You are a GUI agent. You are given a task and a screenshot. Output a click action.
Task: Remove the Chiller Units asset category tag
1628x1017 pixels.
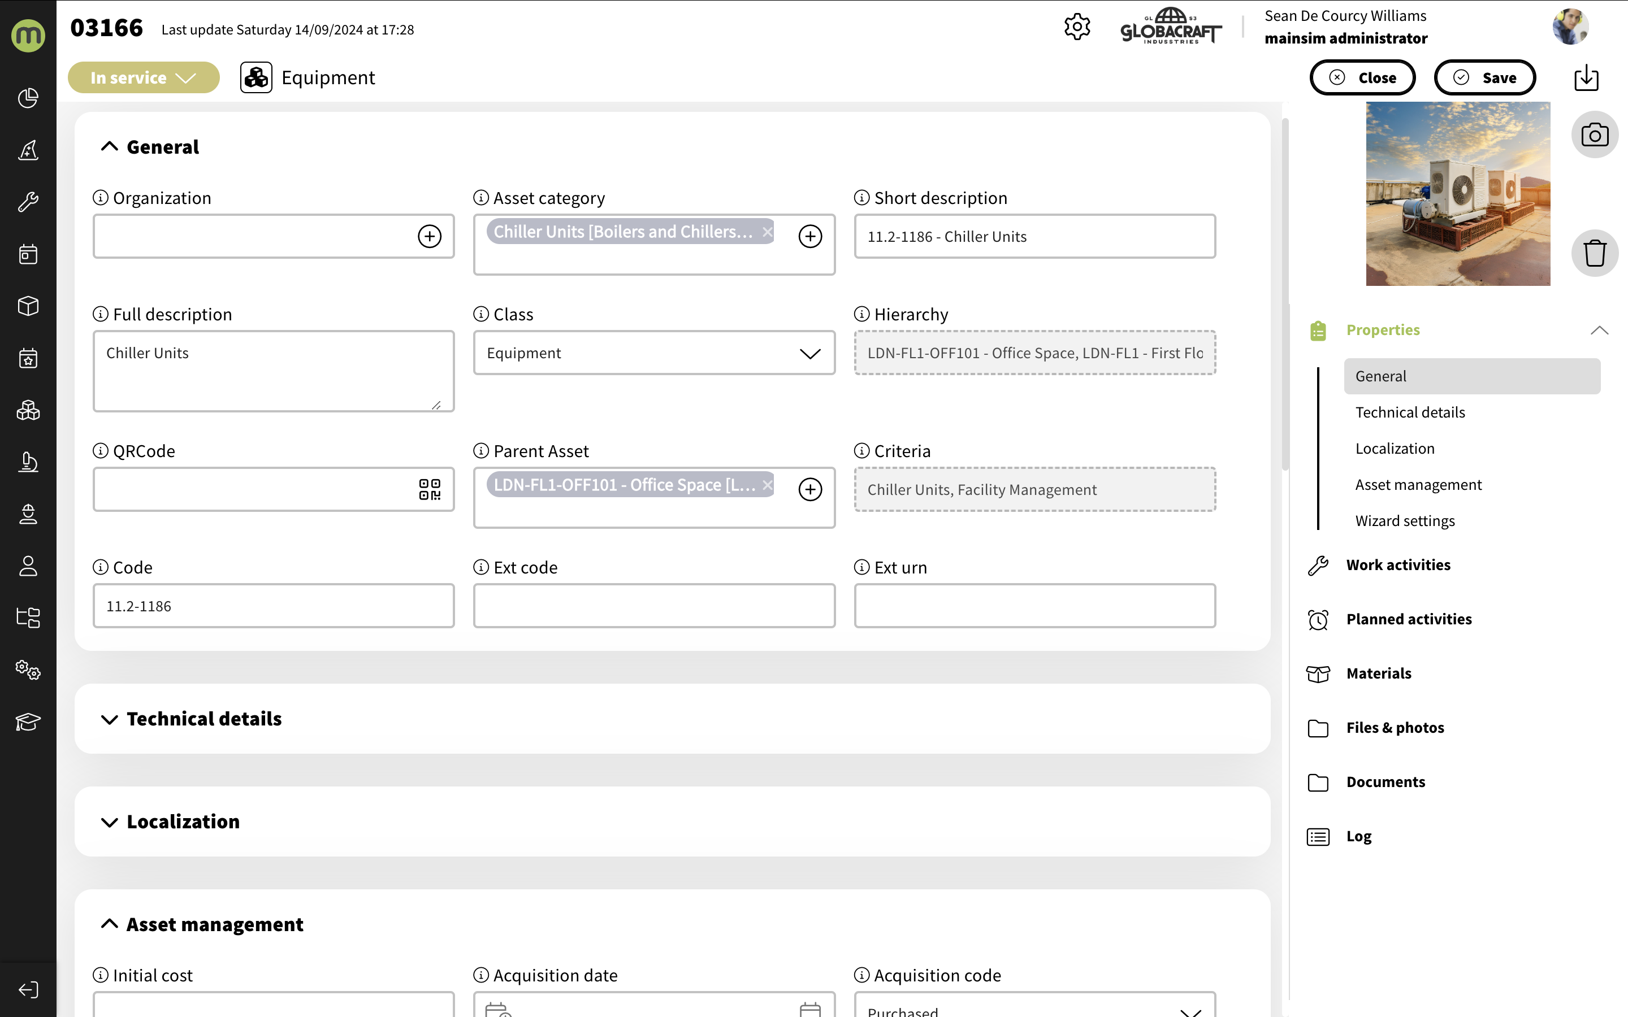[x=767, y=232]
